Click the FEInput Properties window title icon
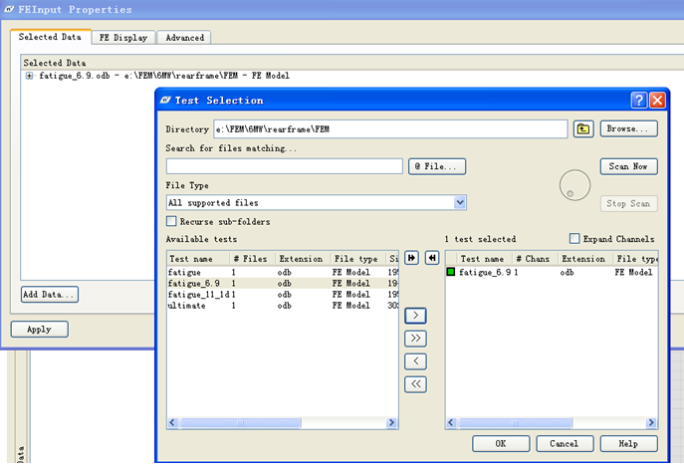This screenshot has width=684, height=468. click(9, 9)
